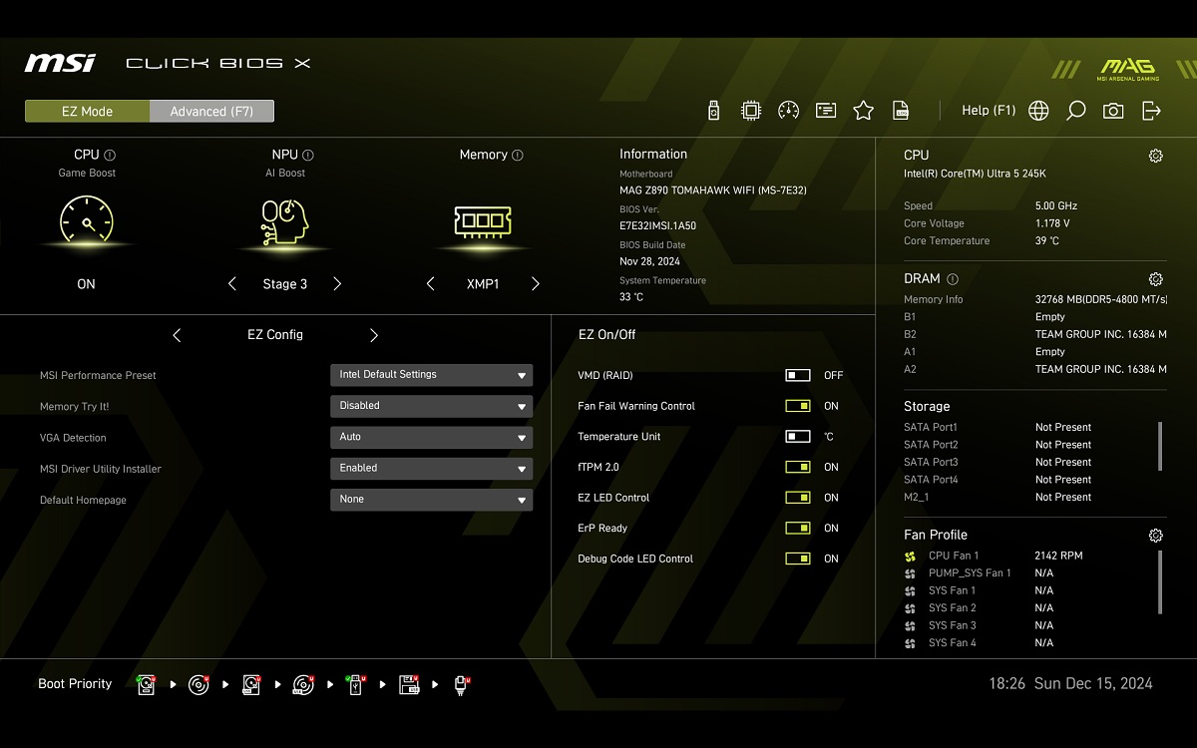
Task: Open language globe icon
Action: coord(1038,111)
